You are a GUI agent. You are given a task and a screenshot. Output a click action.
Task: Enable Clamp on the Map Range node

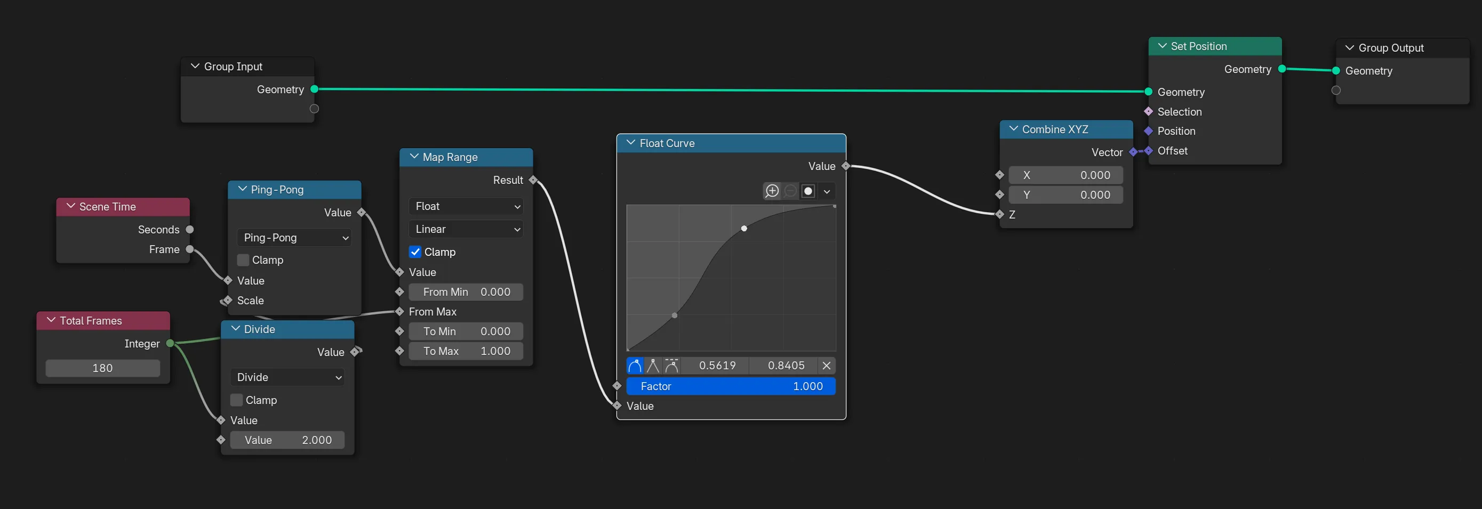tap(415, 252)
